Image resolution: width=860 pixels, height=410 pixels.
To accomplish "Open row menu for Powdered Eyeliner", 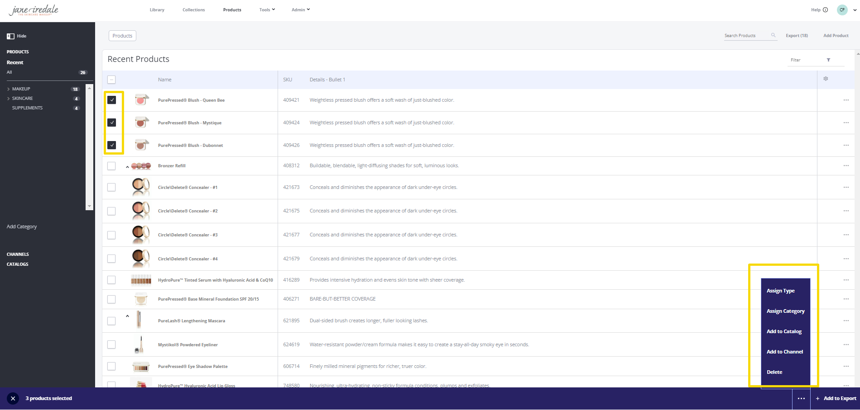I will [x=846, y=344].
